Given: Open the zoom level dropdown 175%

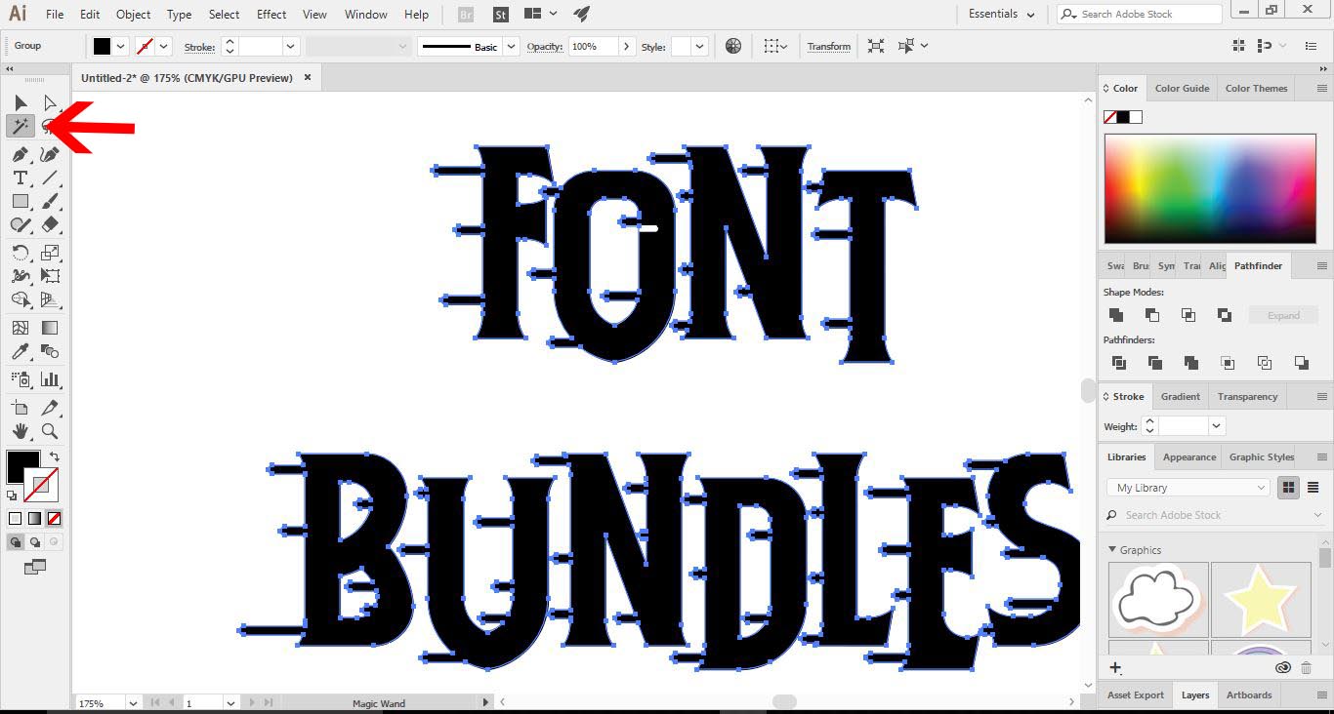Looking at the screenshot, I should 132,702.
